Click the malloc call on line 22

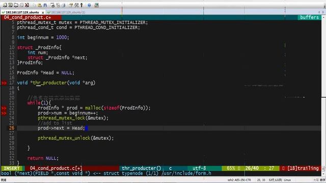tap(118, 108)
